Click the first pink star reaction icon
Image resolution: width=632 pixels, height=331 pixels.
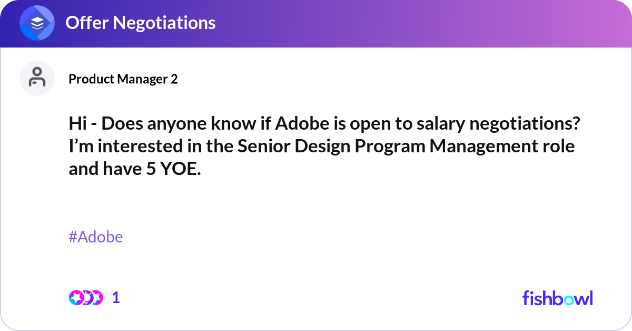pos(75,298)
